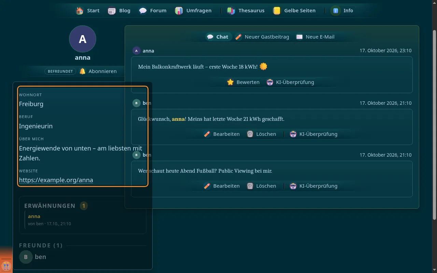This screenshot has height=273, width=437.
Task: Click the highlighted anna mention in ben's post
Action: [178, 119]
